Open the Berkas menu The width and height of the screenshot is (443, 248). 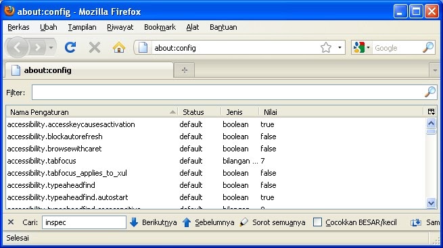tap(18, 27)
